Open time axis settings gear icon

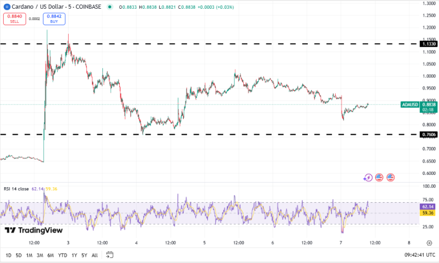coord(429,243)
